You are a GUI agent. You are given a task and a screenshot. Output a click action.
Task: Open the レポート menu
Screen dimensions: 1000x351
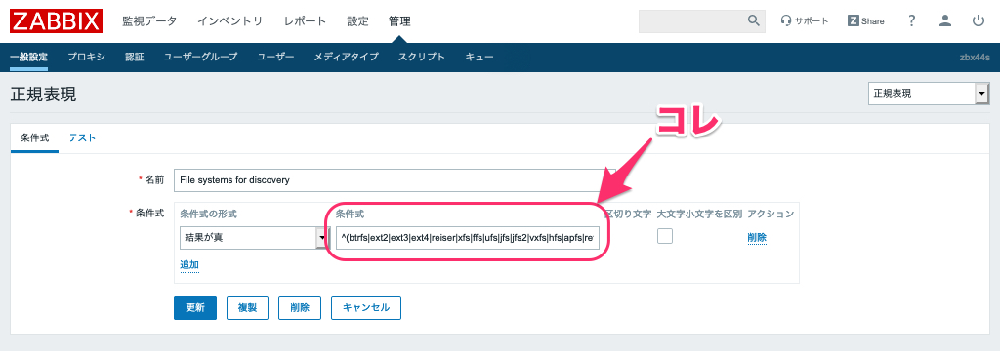(x=305, y=21)
